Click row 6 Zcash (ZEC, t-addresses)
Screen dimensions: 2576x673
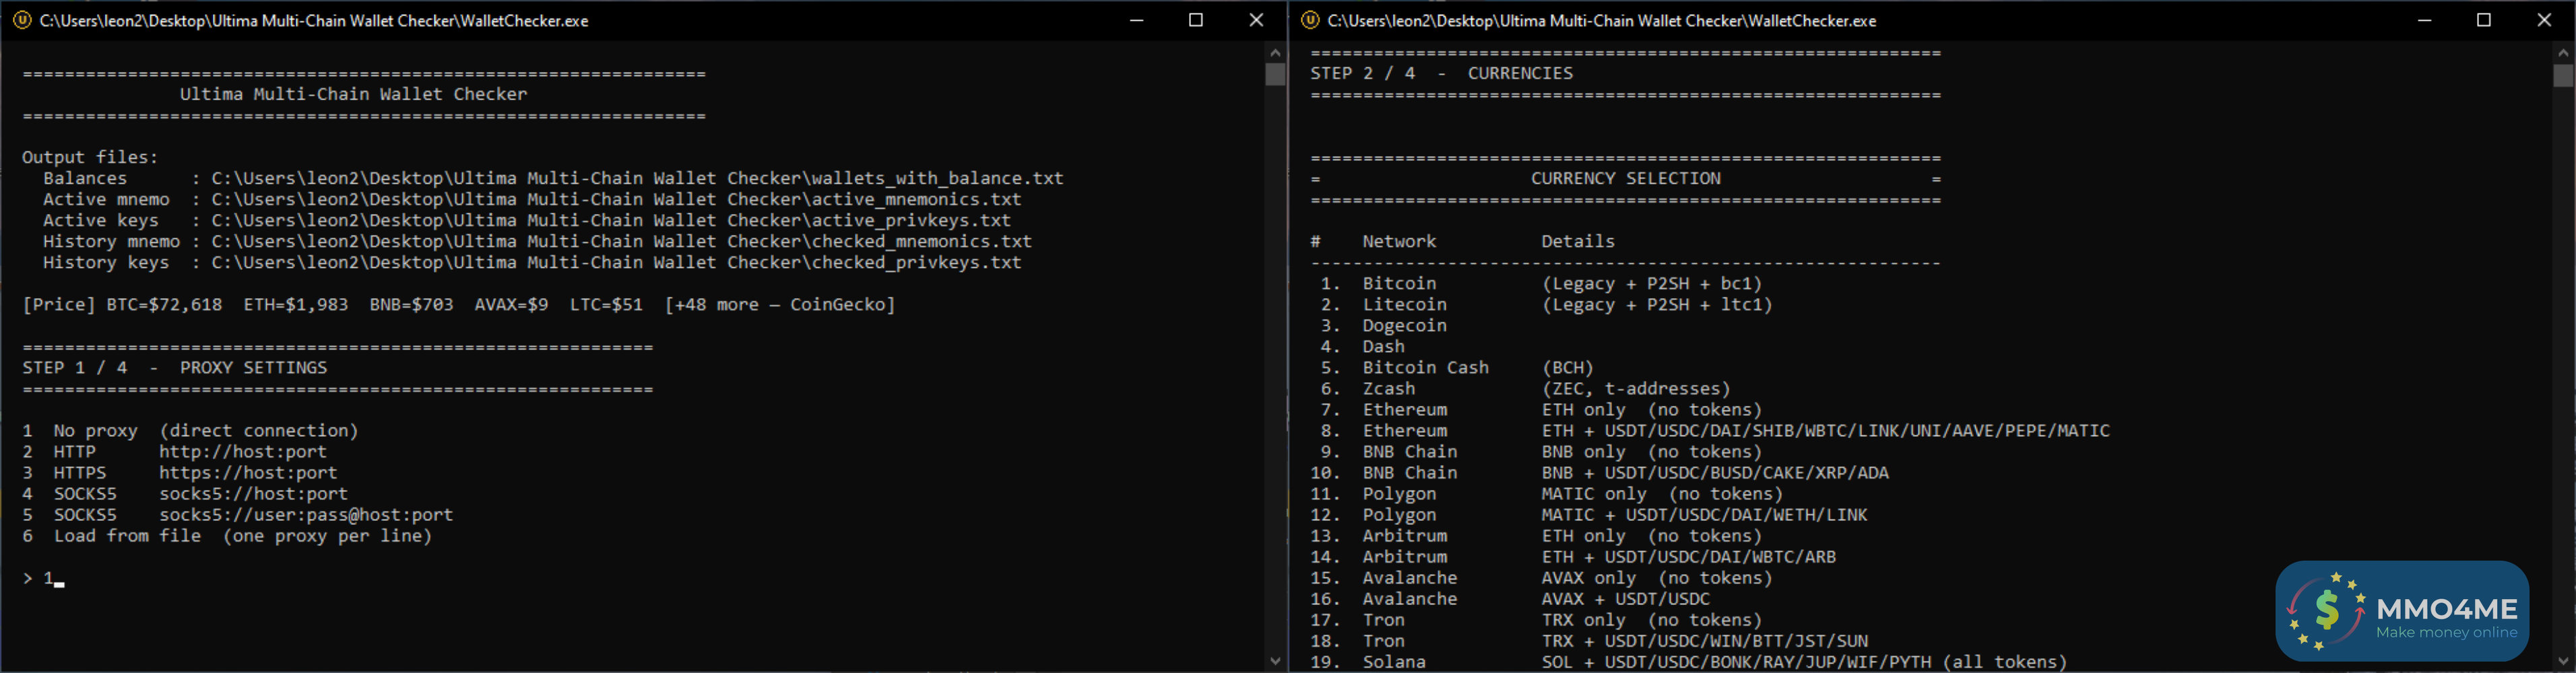(x=1525, y=388)
